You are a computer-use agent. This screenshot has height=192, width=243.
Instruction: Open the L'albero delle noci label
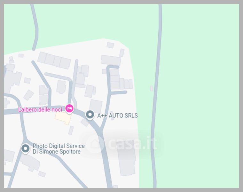coord(40,109)
